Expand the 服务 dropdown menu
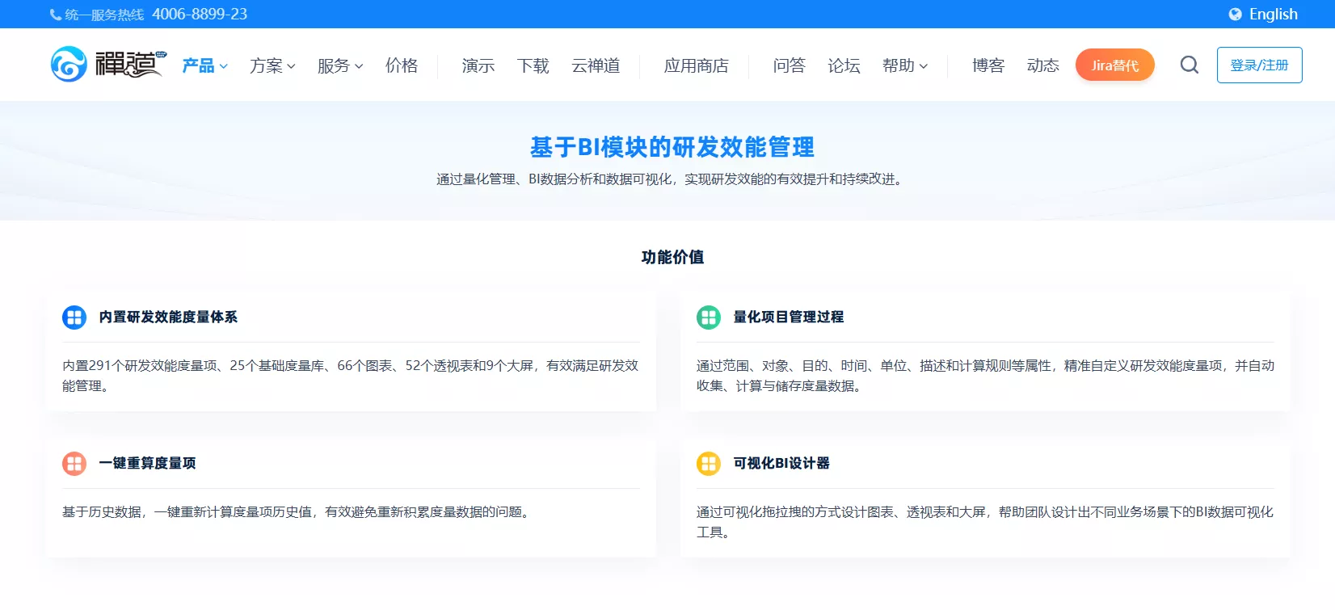 click(340, 65)
